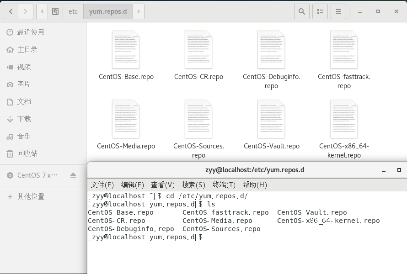Click terminal title zyy@localhost:/etc/yum.repos.d
407x274 pixels.
[255, 170]
